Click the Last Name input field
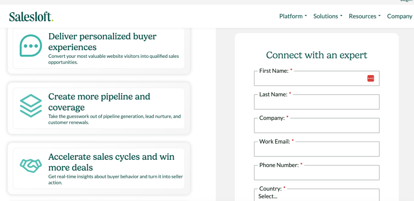The height and width of the screenshot is (201, 414). (317, 102)
